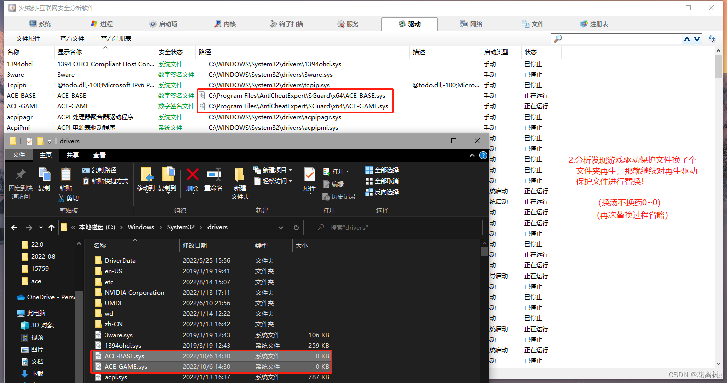This screenshot has width=727, height=383.
Task: Click 反向选择 in the ribbon
Action: pos(382,192)
